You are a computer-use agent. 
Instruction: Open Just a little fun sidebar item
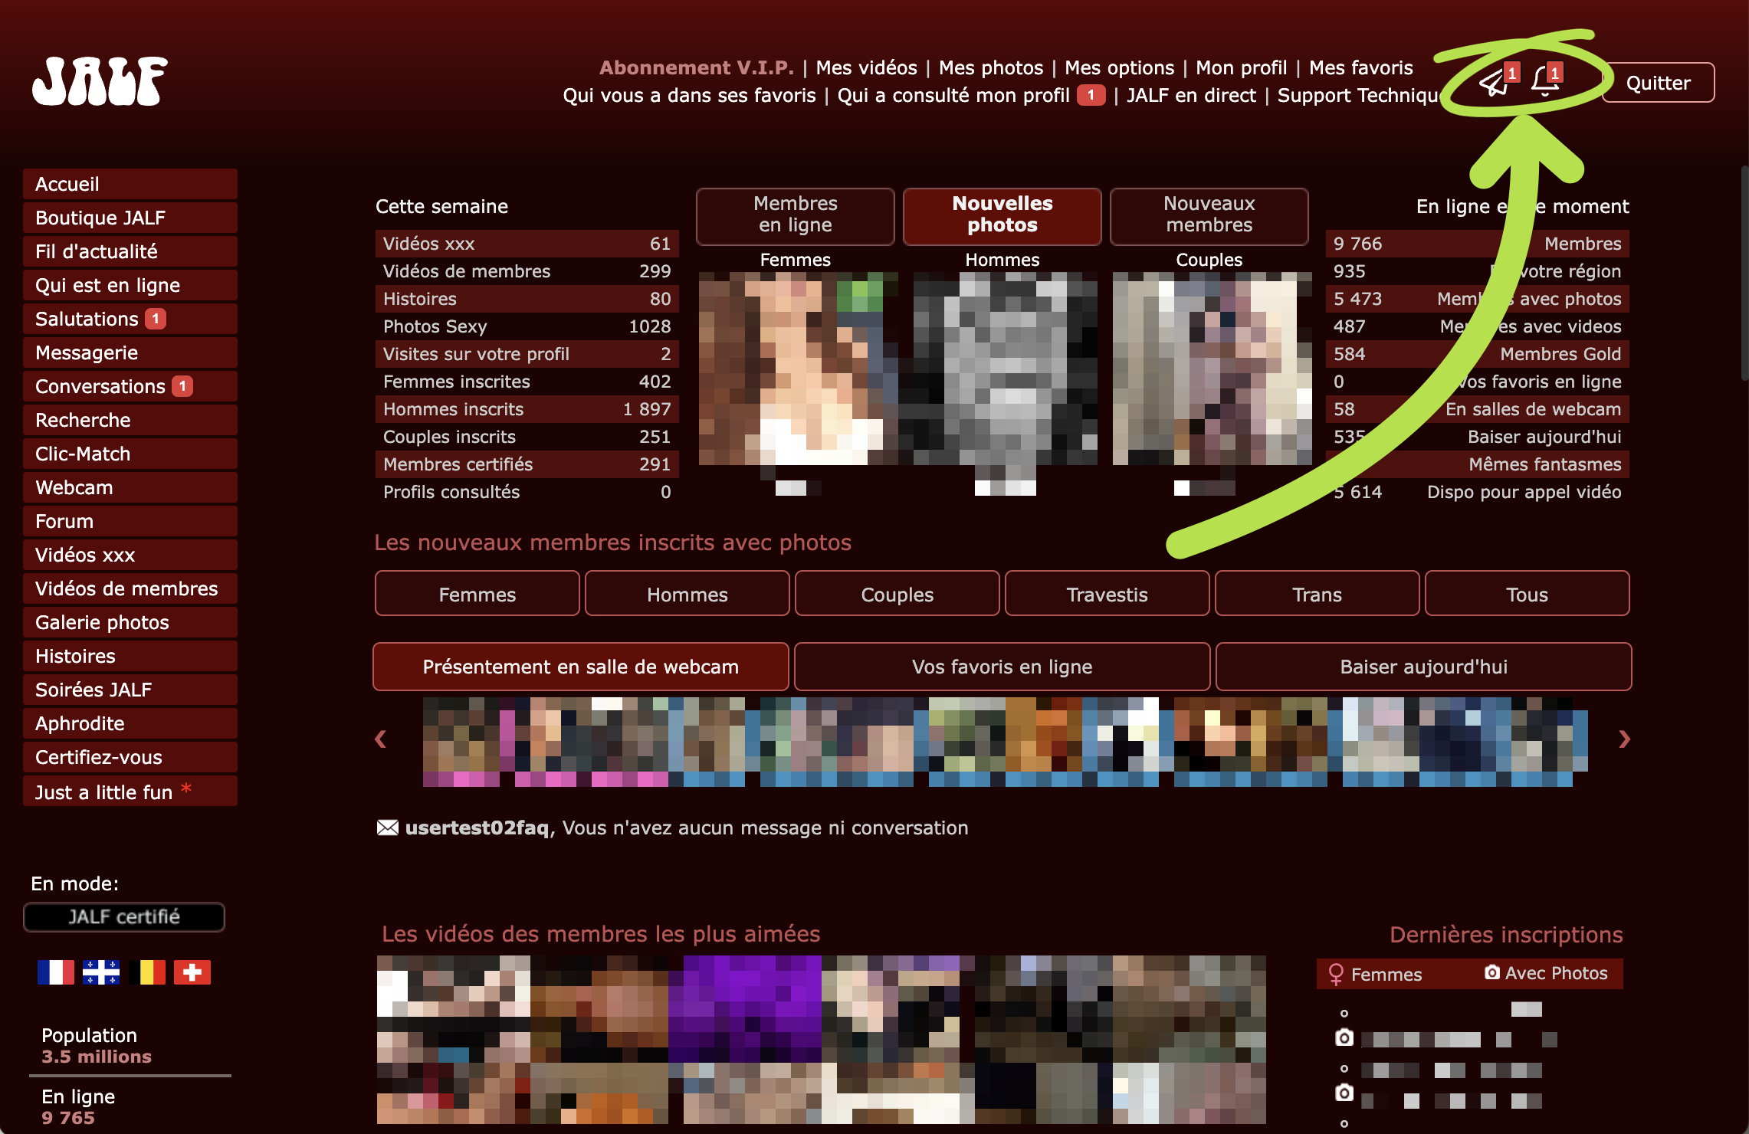pos(130,792)
